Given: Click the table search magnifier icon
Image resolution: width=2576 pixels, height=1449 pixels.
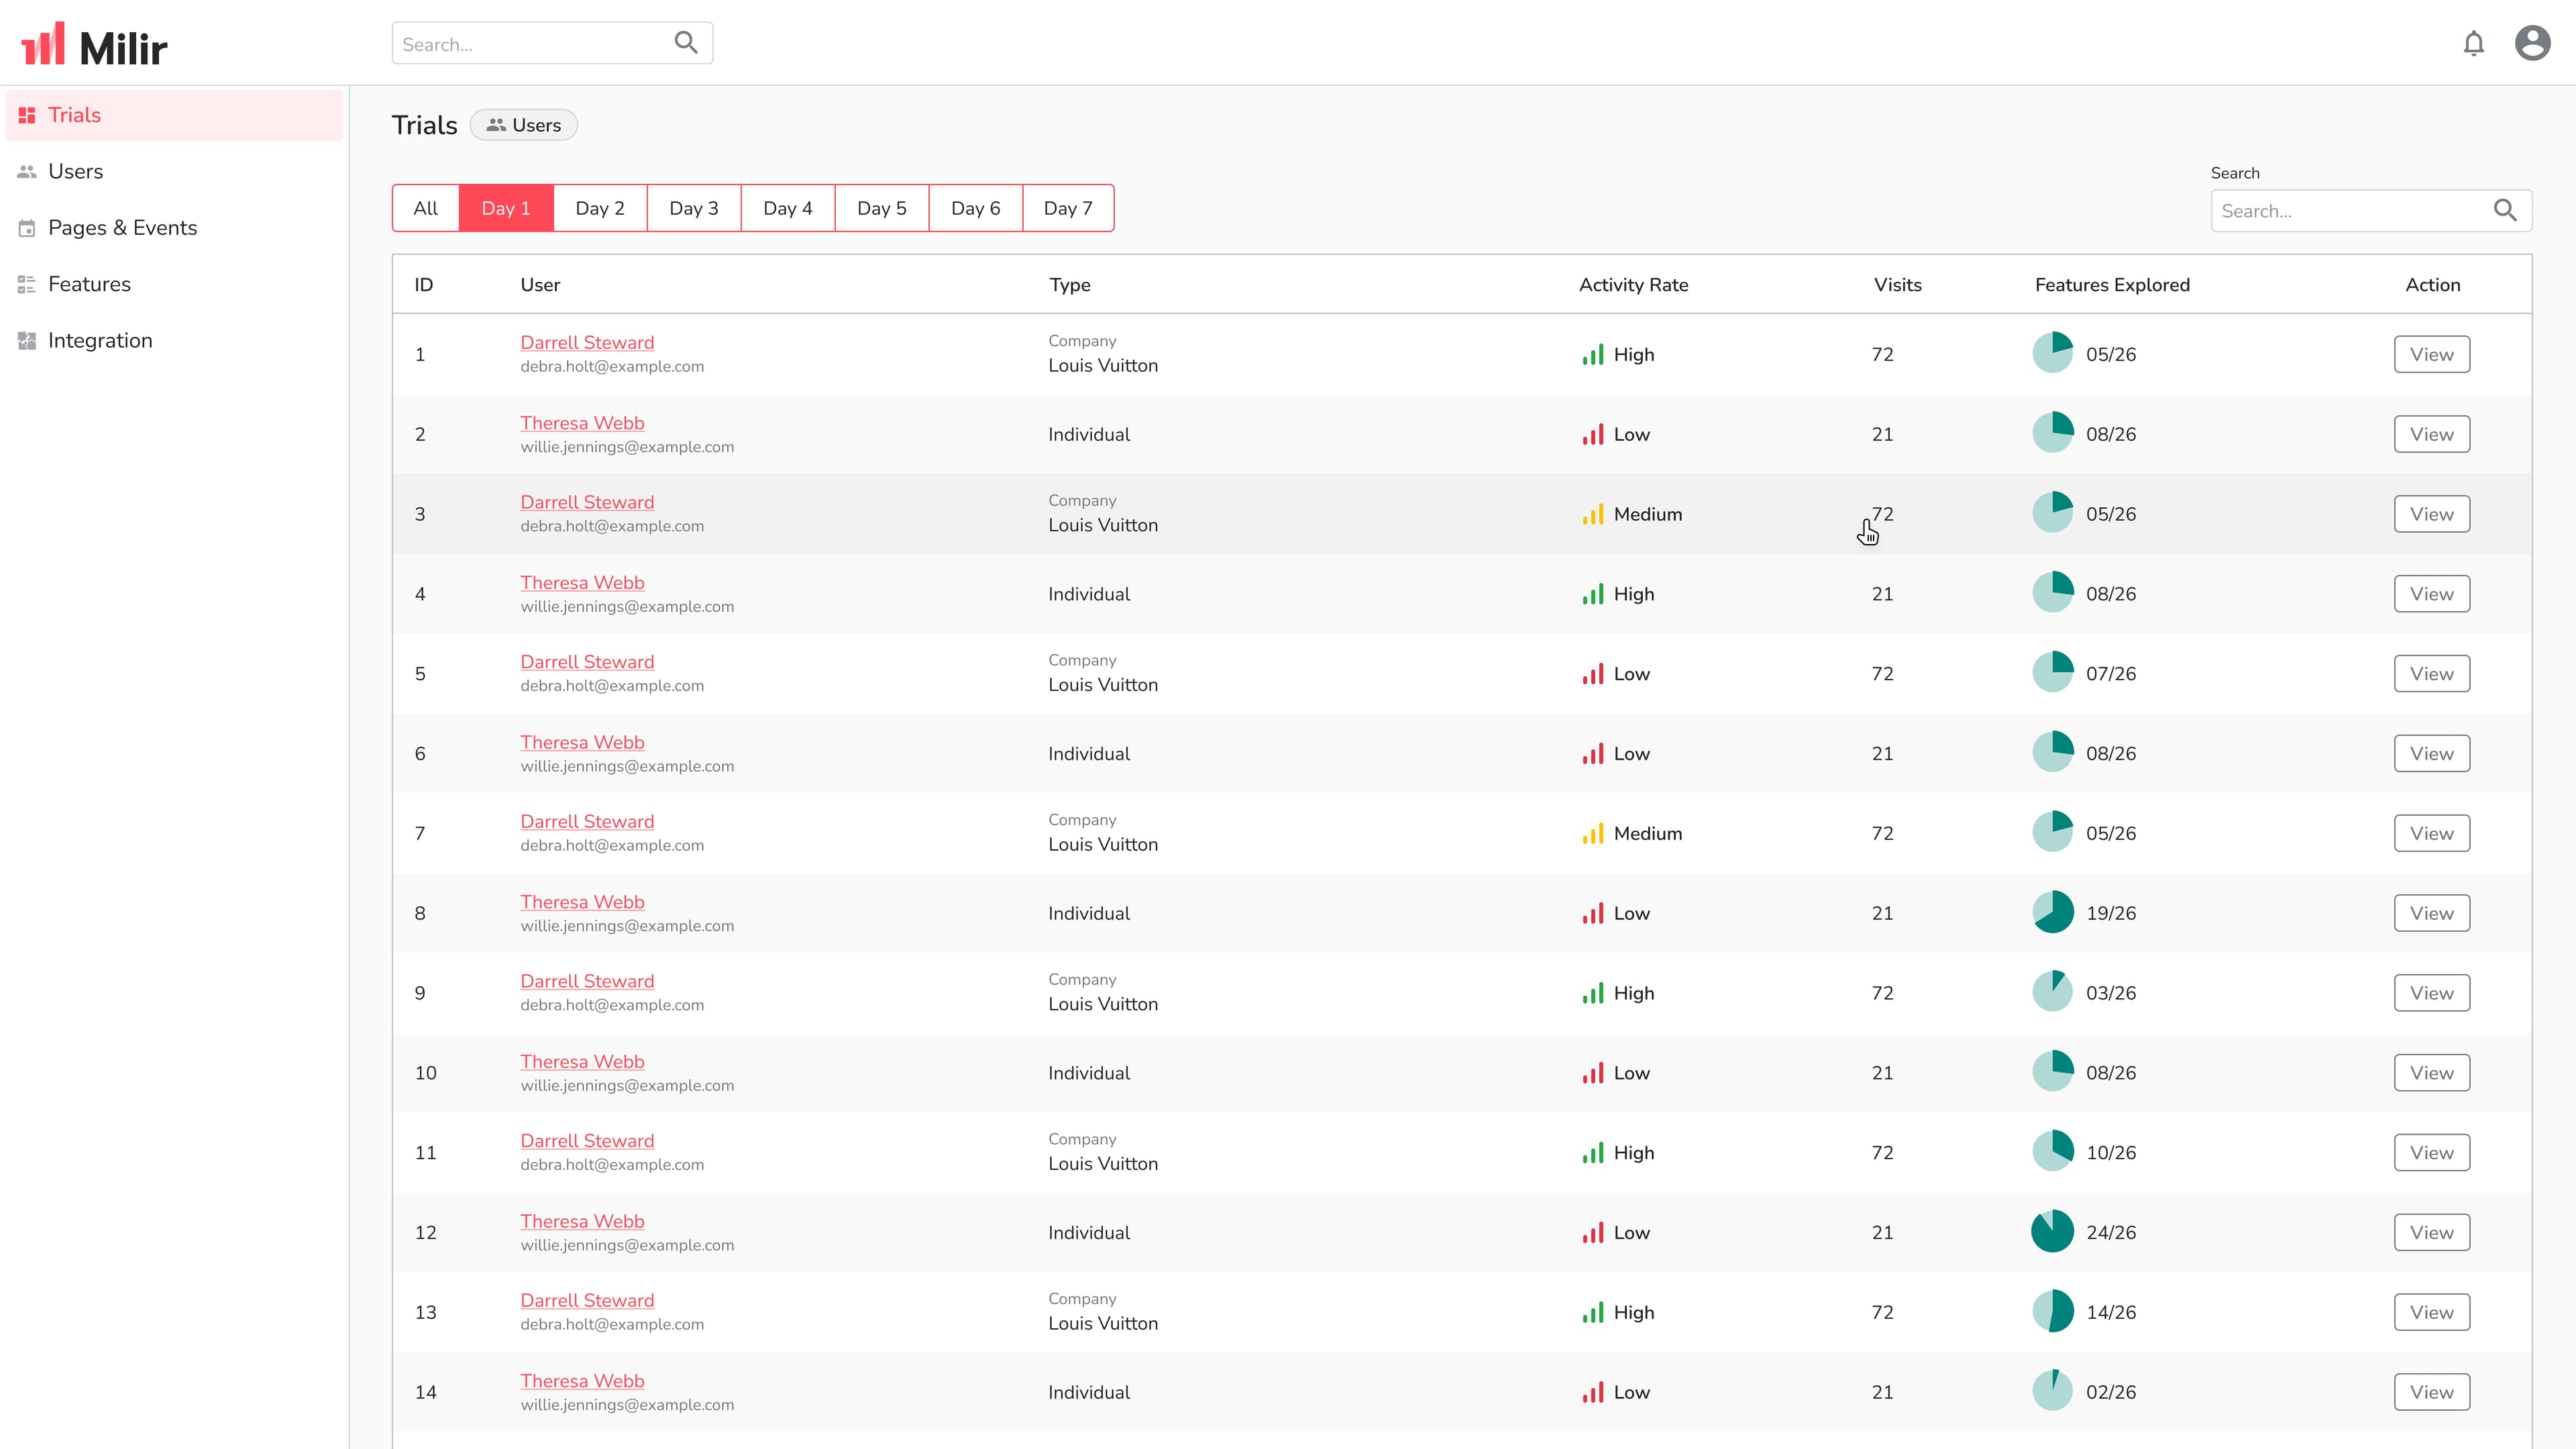Looking at the screenshot, I should pos(2504,210).
